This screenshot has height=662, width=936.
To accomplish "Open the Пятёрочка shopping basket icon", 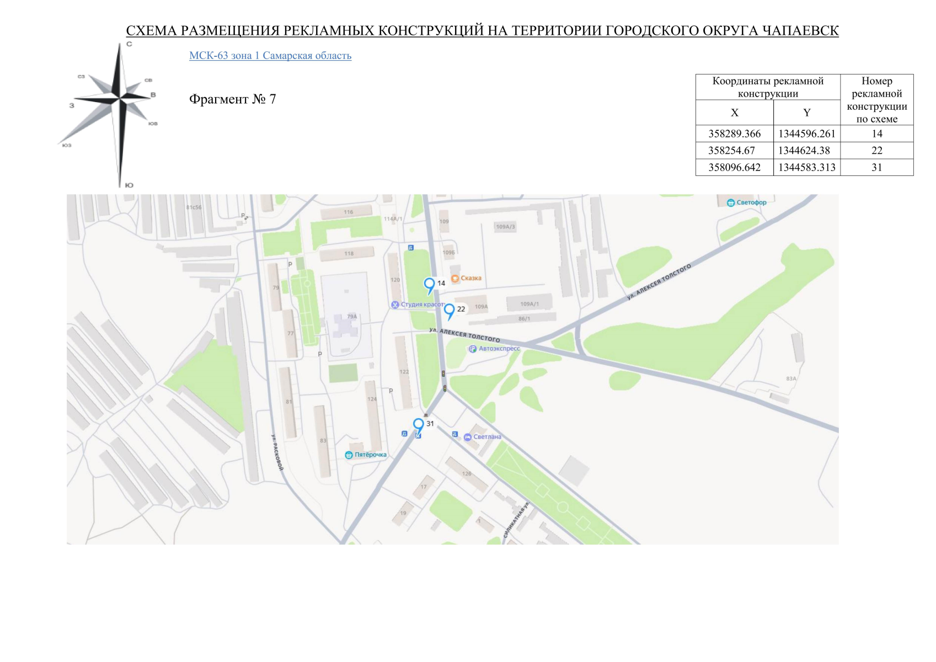I will [x=348, y=454].
